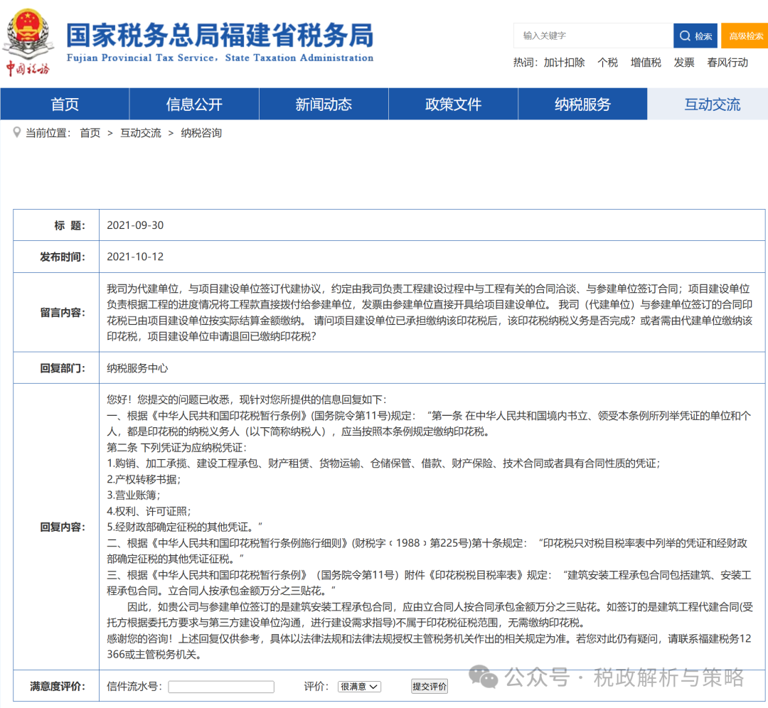Open the 互动交流 tab

pos(712,104)
